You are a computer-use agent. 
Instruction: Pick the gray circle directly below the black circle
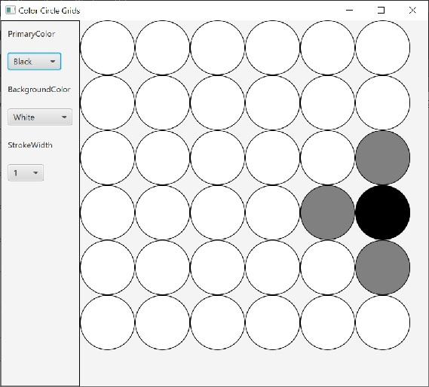383,267
